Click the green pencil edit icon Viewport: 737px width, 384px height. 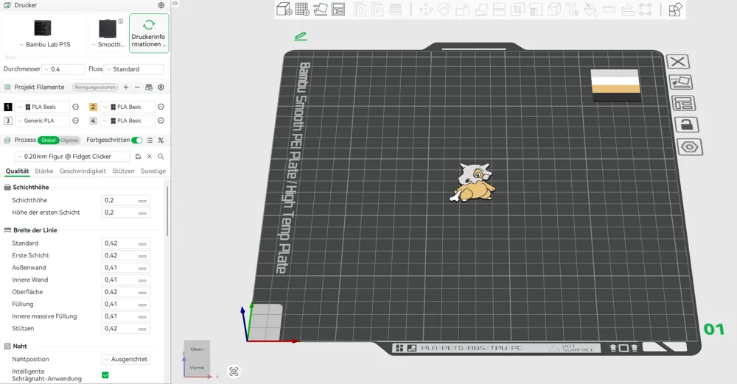point(301,35)
